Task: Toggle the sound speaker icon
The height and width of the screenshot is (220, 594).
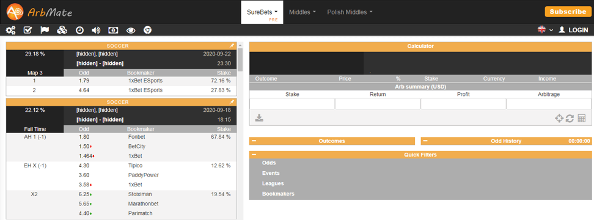Action: click(96, 31)
